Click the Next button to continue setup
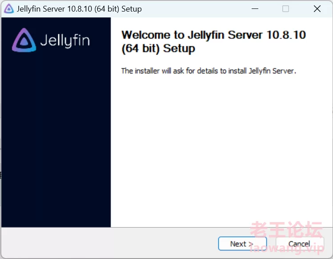 click(x=242, y=244)
